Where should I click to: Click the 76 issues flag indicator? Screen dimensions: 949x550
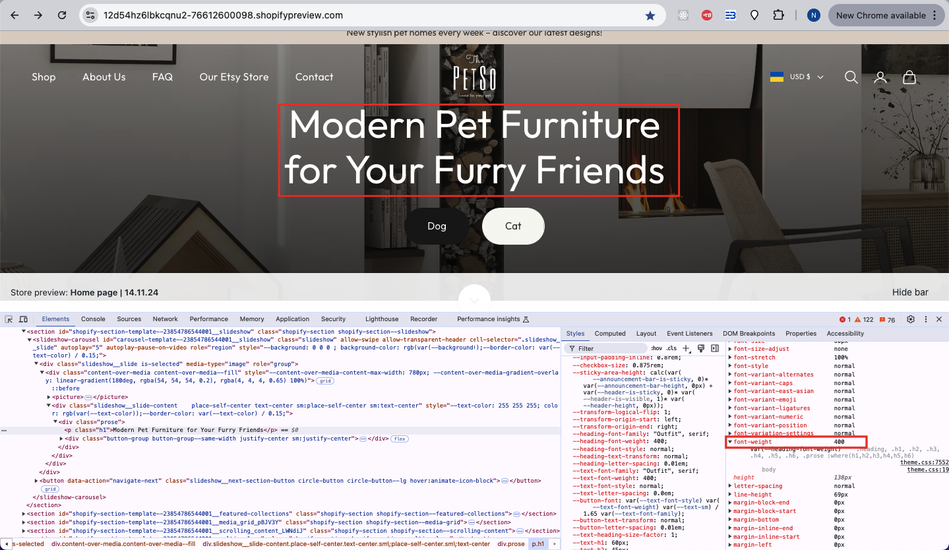coord(887,319)
